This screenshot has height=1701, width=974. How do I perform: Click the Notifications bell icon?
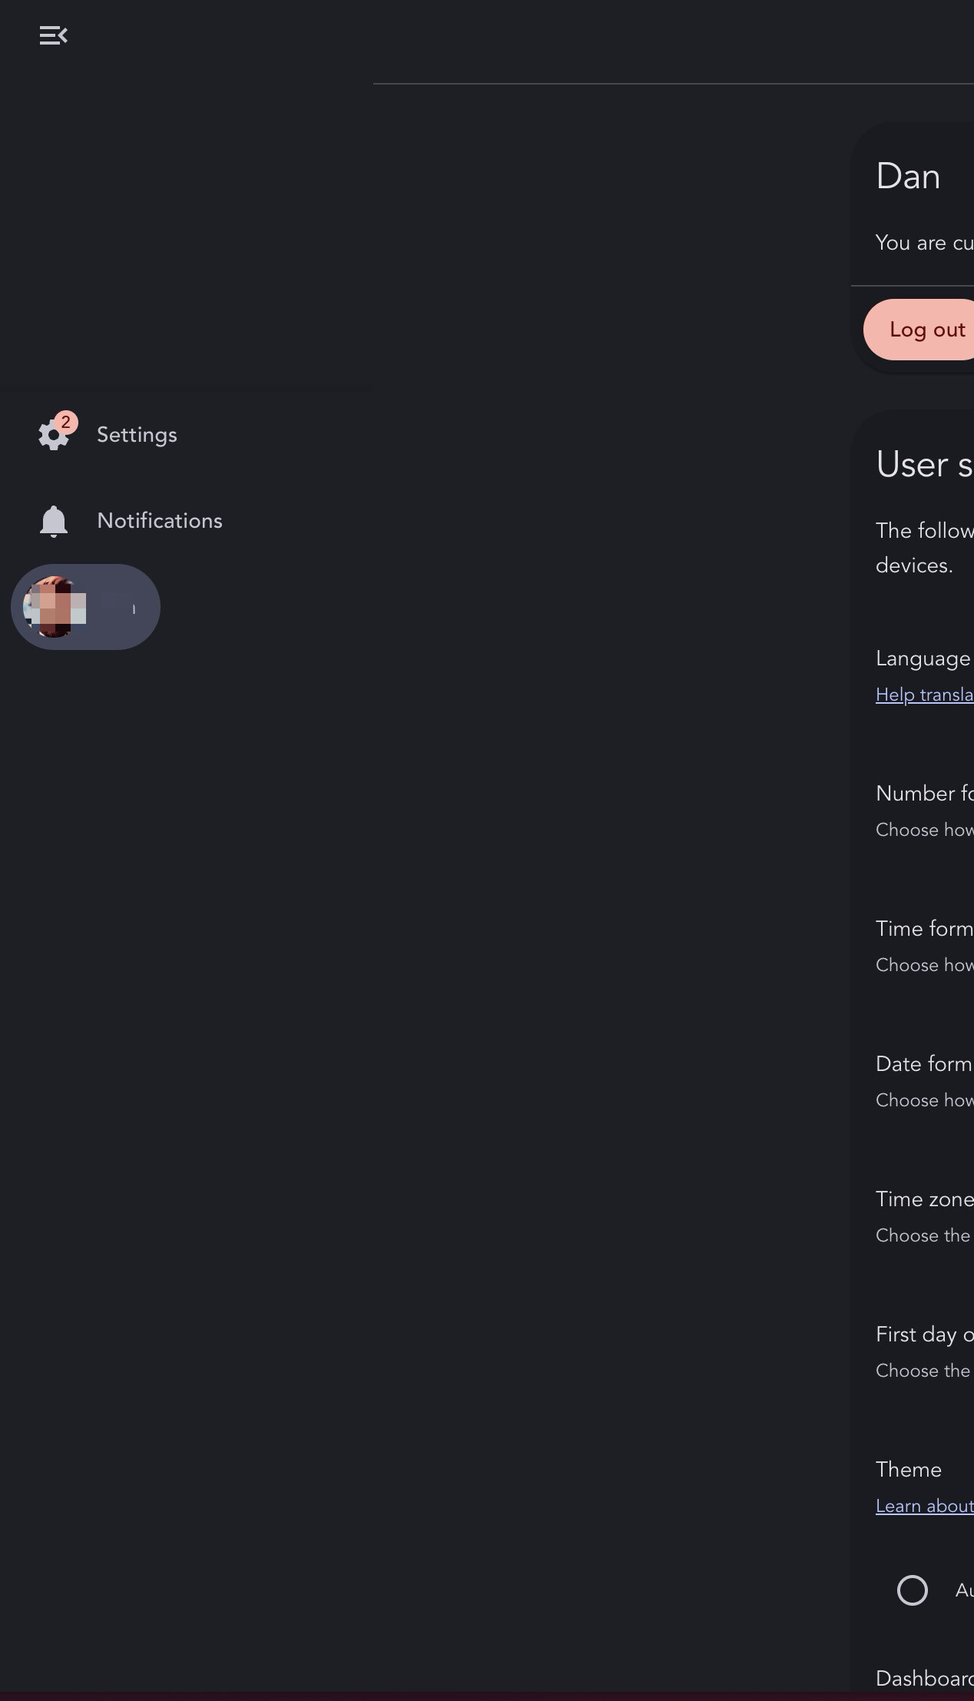(53, 522)
